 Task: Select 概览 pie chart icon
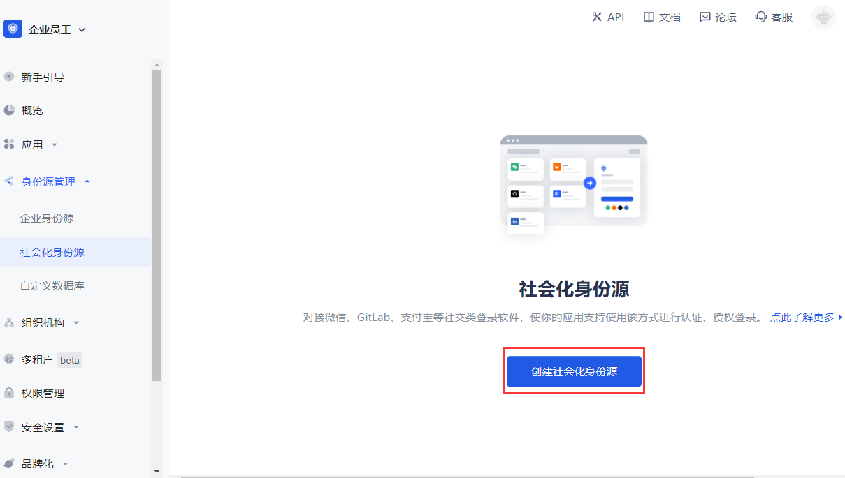9,110
